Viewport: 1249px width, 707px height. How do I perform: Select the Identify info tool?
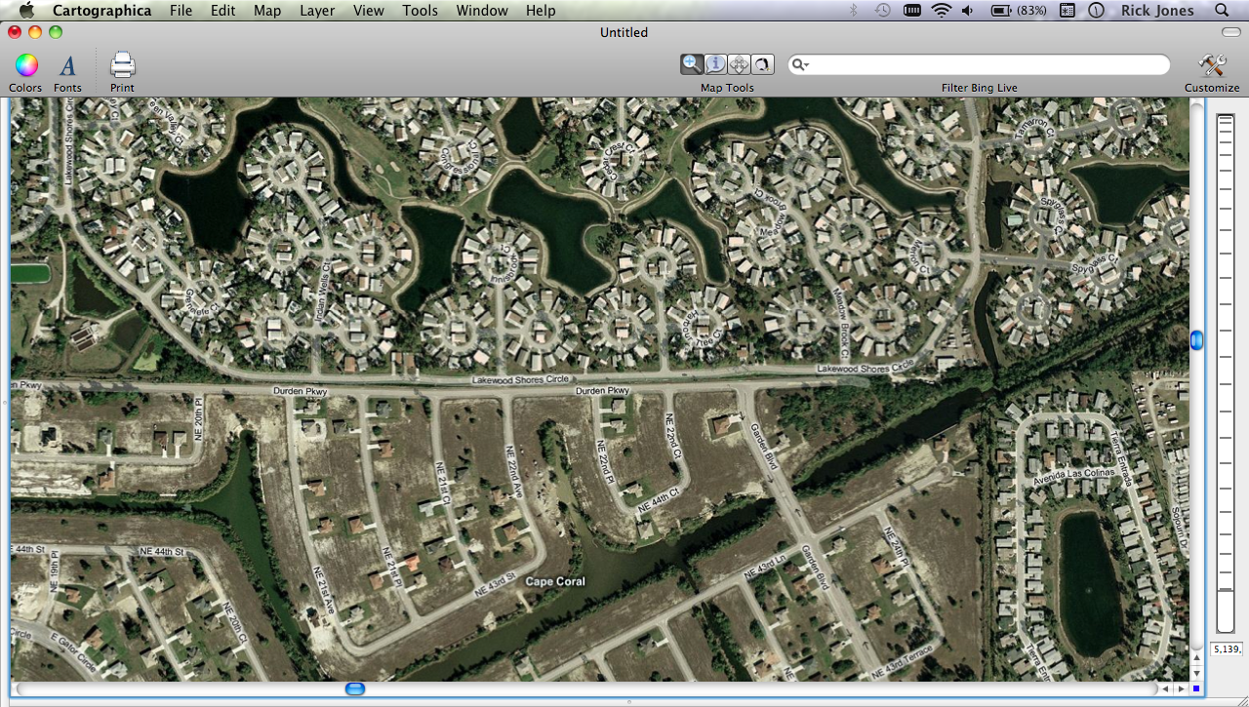pos(715,64)
